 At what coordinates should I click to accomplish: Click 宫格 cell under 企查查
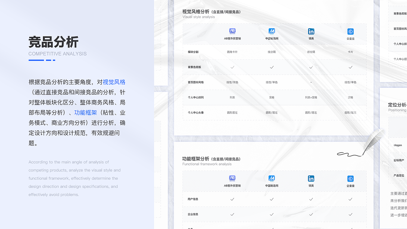(x=350, y=98)
